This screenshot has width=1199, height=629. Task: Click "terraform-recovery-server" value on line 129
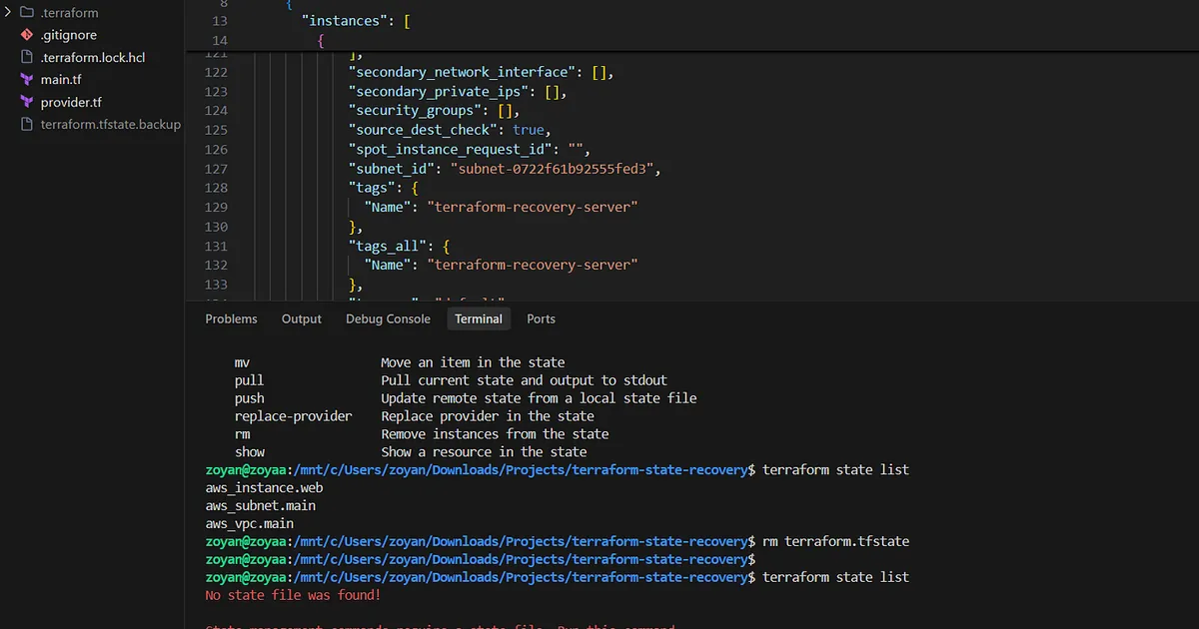(533, 207)
